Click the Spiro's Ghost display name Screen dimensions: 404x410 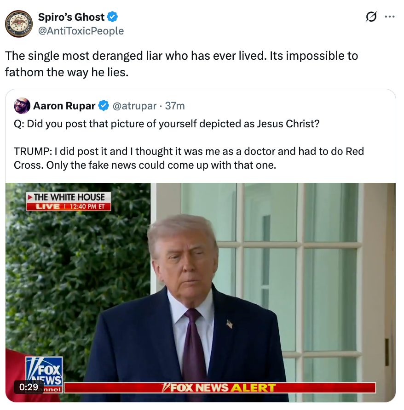71,17
